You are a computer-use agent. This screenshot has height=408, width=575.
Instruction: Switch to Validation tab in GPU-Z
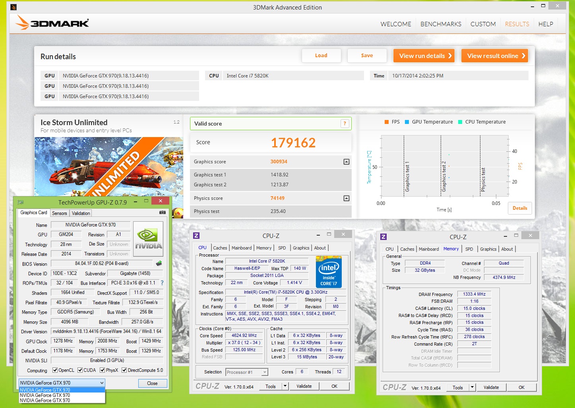click(81, 213)
